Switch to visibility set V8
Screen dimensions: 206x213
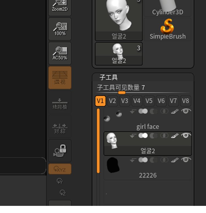185,101
